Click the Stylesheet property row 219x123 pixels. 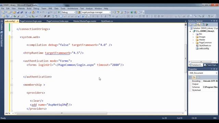[203, 90]
